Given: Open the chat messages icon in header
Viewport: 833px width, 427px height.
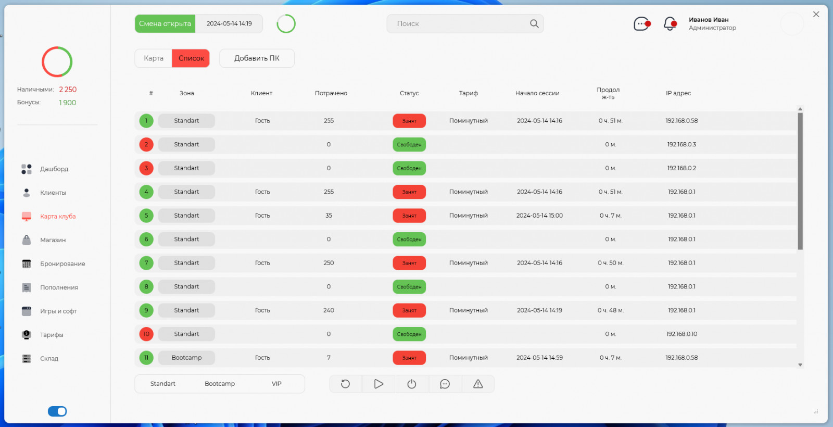Looking at the screenshot, I should point(641,24).
